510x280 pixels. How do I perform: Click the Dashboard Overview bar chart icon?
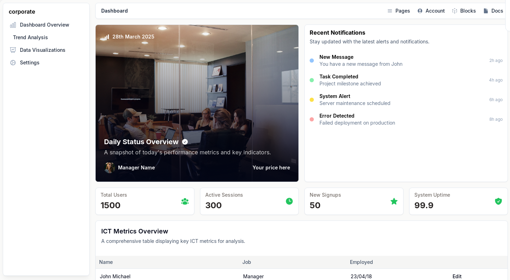point(13,25)
